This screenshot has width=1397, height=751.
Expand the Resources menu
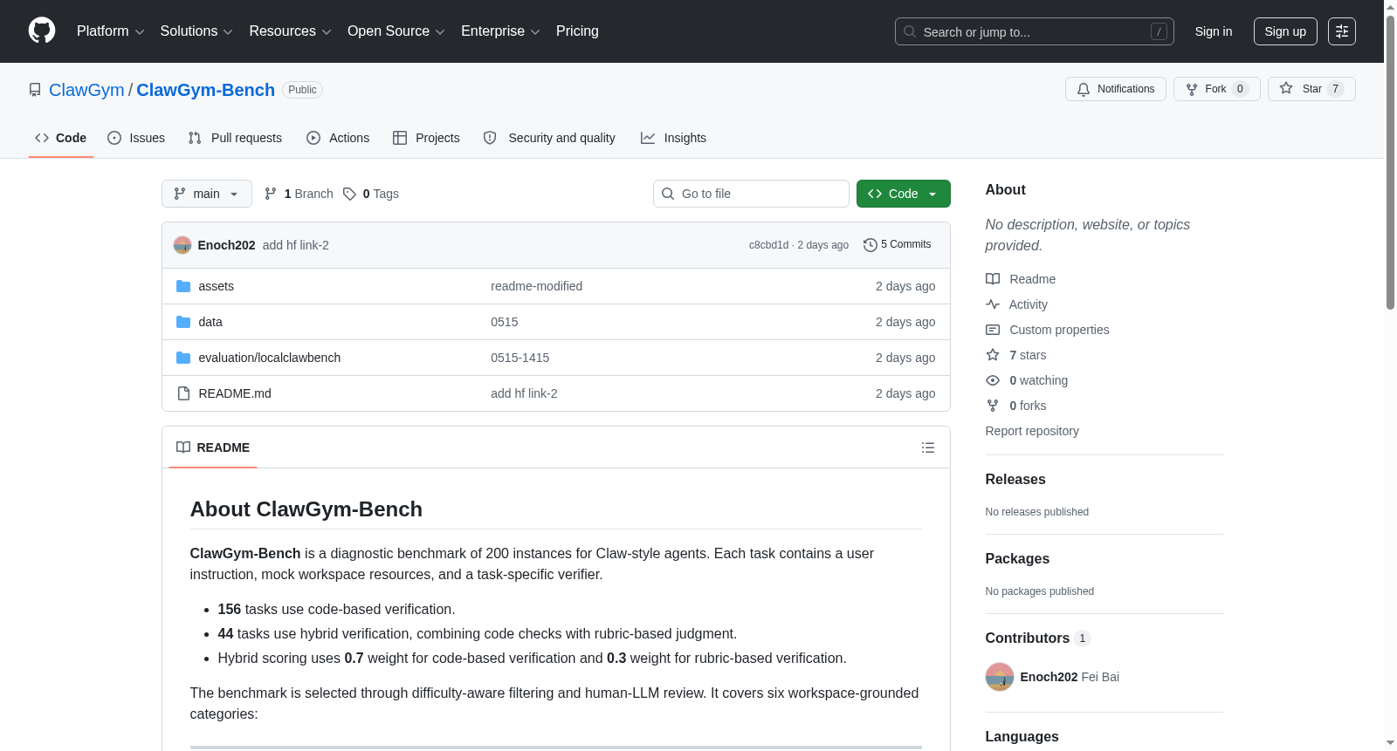click(x=290, y=31)
